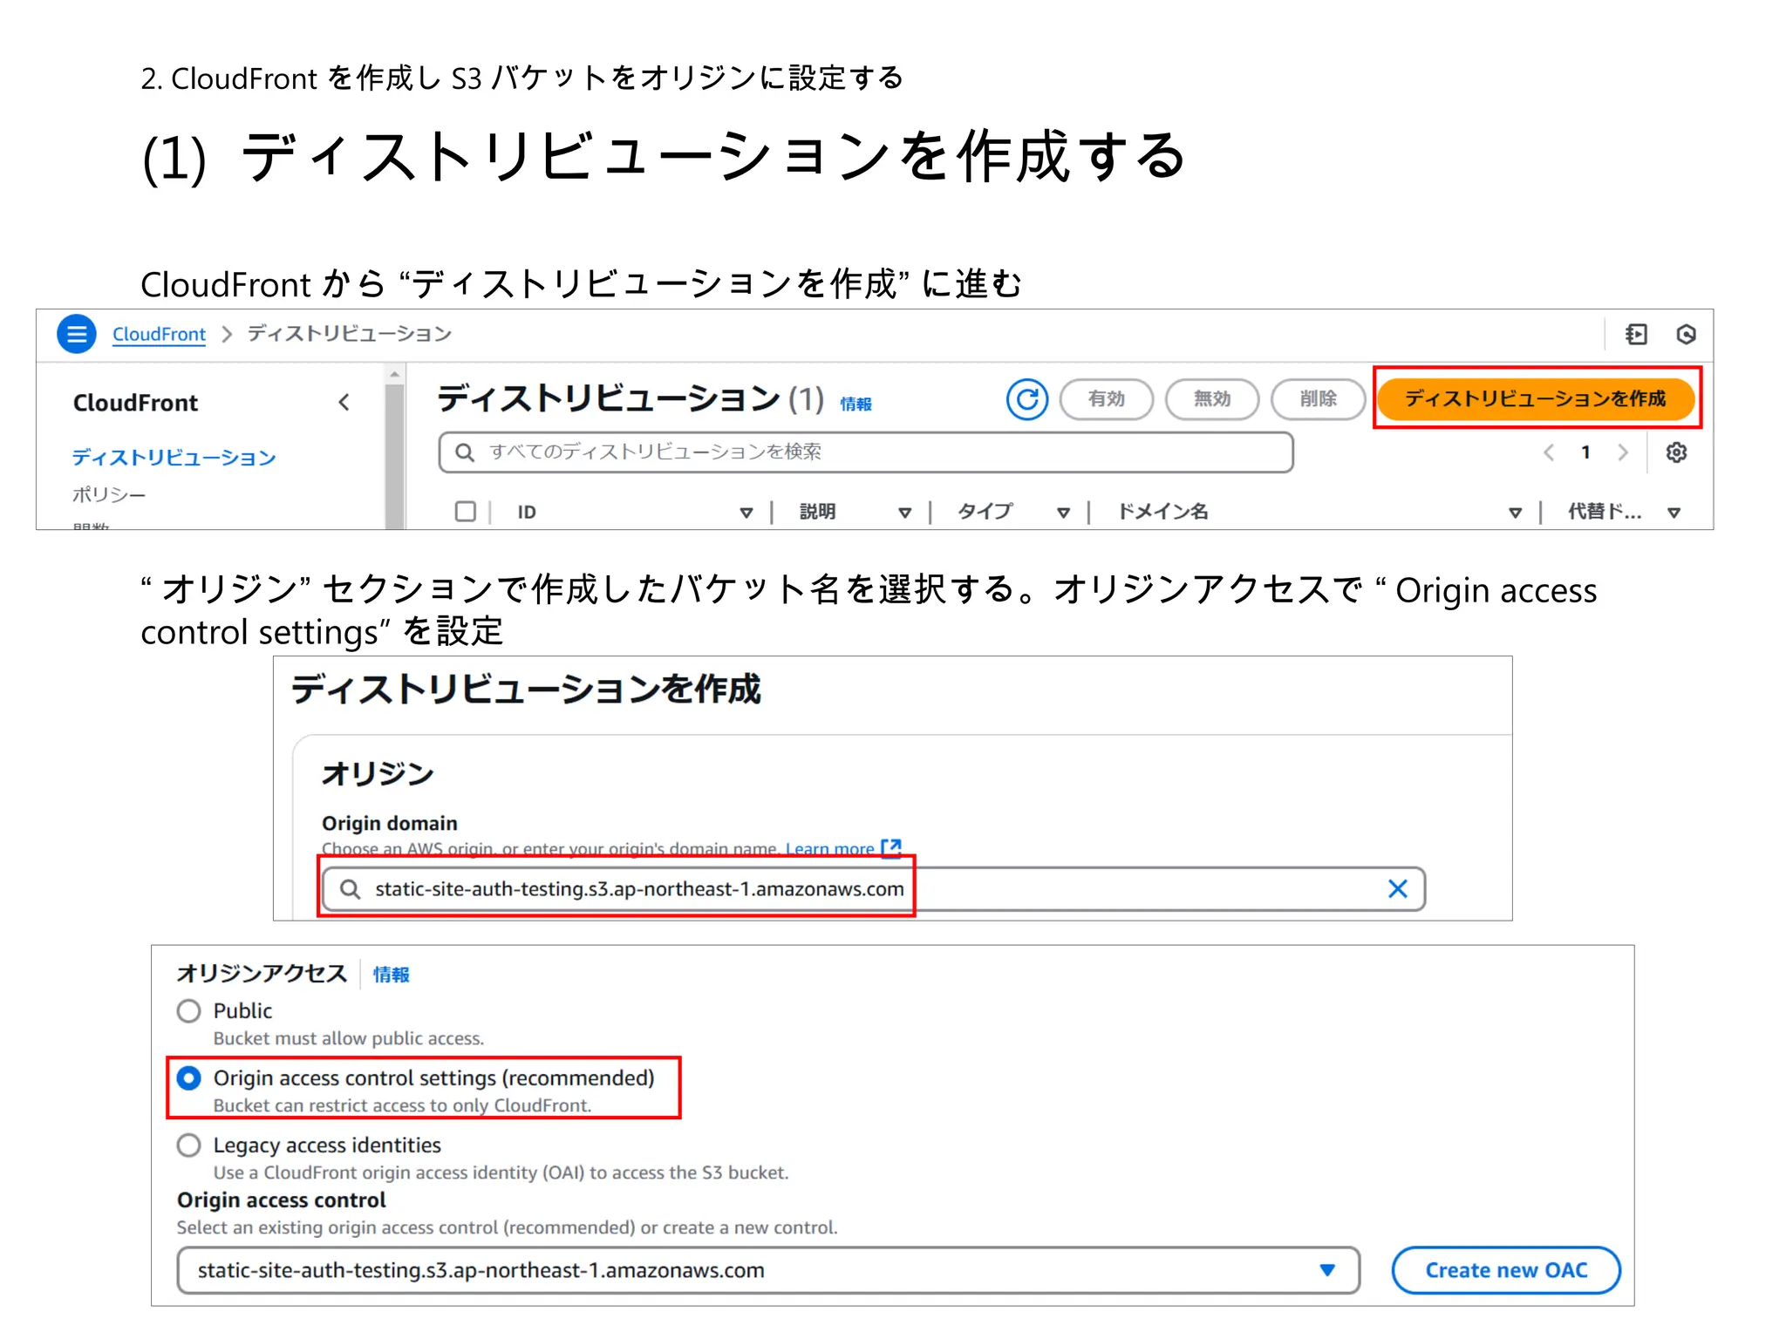The height and width of the screenshot is (1339, 1786).
Task: Click the hexagon clock icon in the top bar
Action: click(1686, 334)
